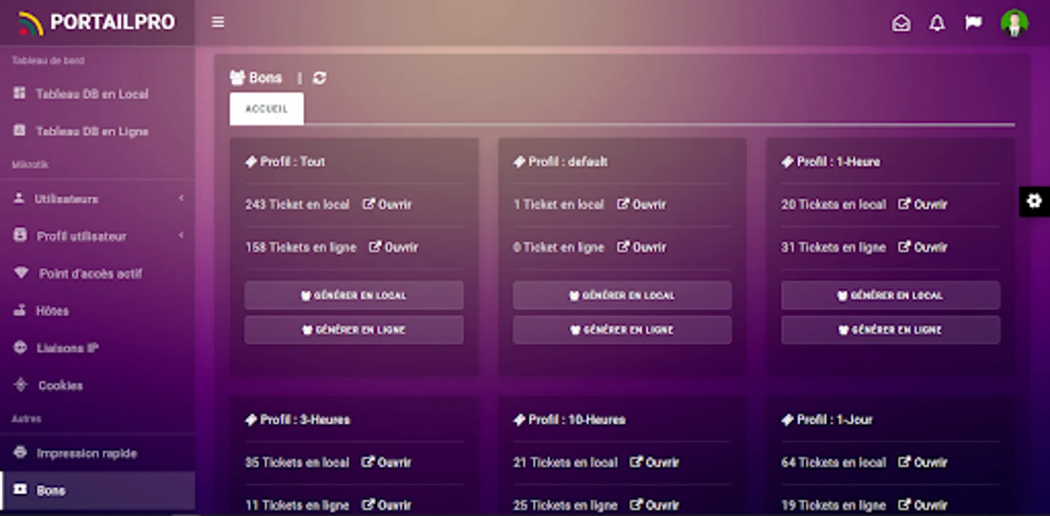
Task: Open the 1 local ticket of Profil default
Action: (642, 204)
